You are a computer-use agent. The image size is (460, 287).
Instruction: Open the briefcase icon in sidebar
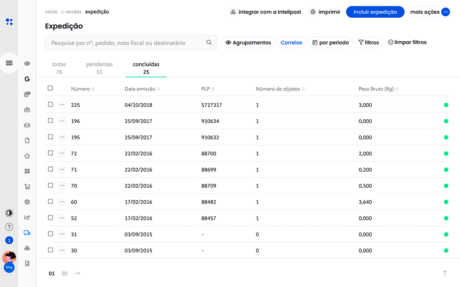(x=27, y=110)
